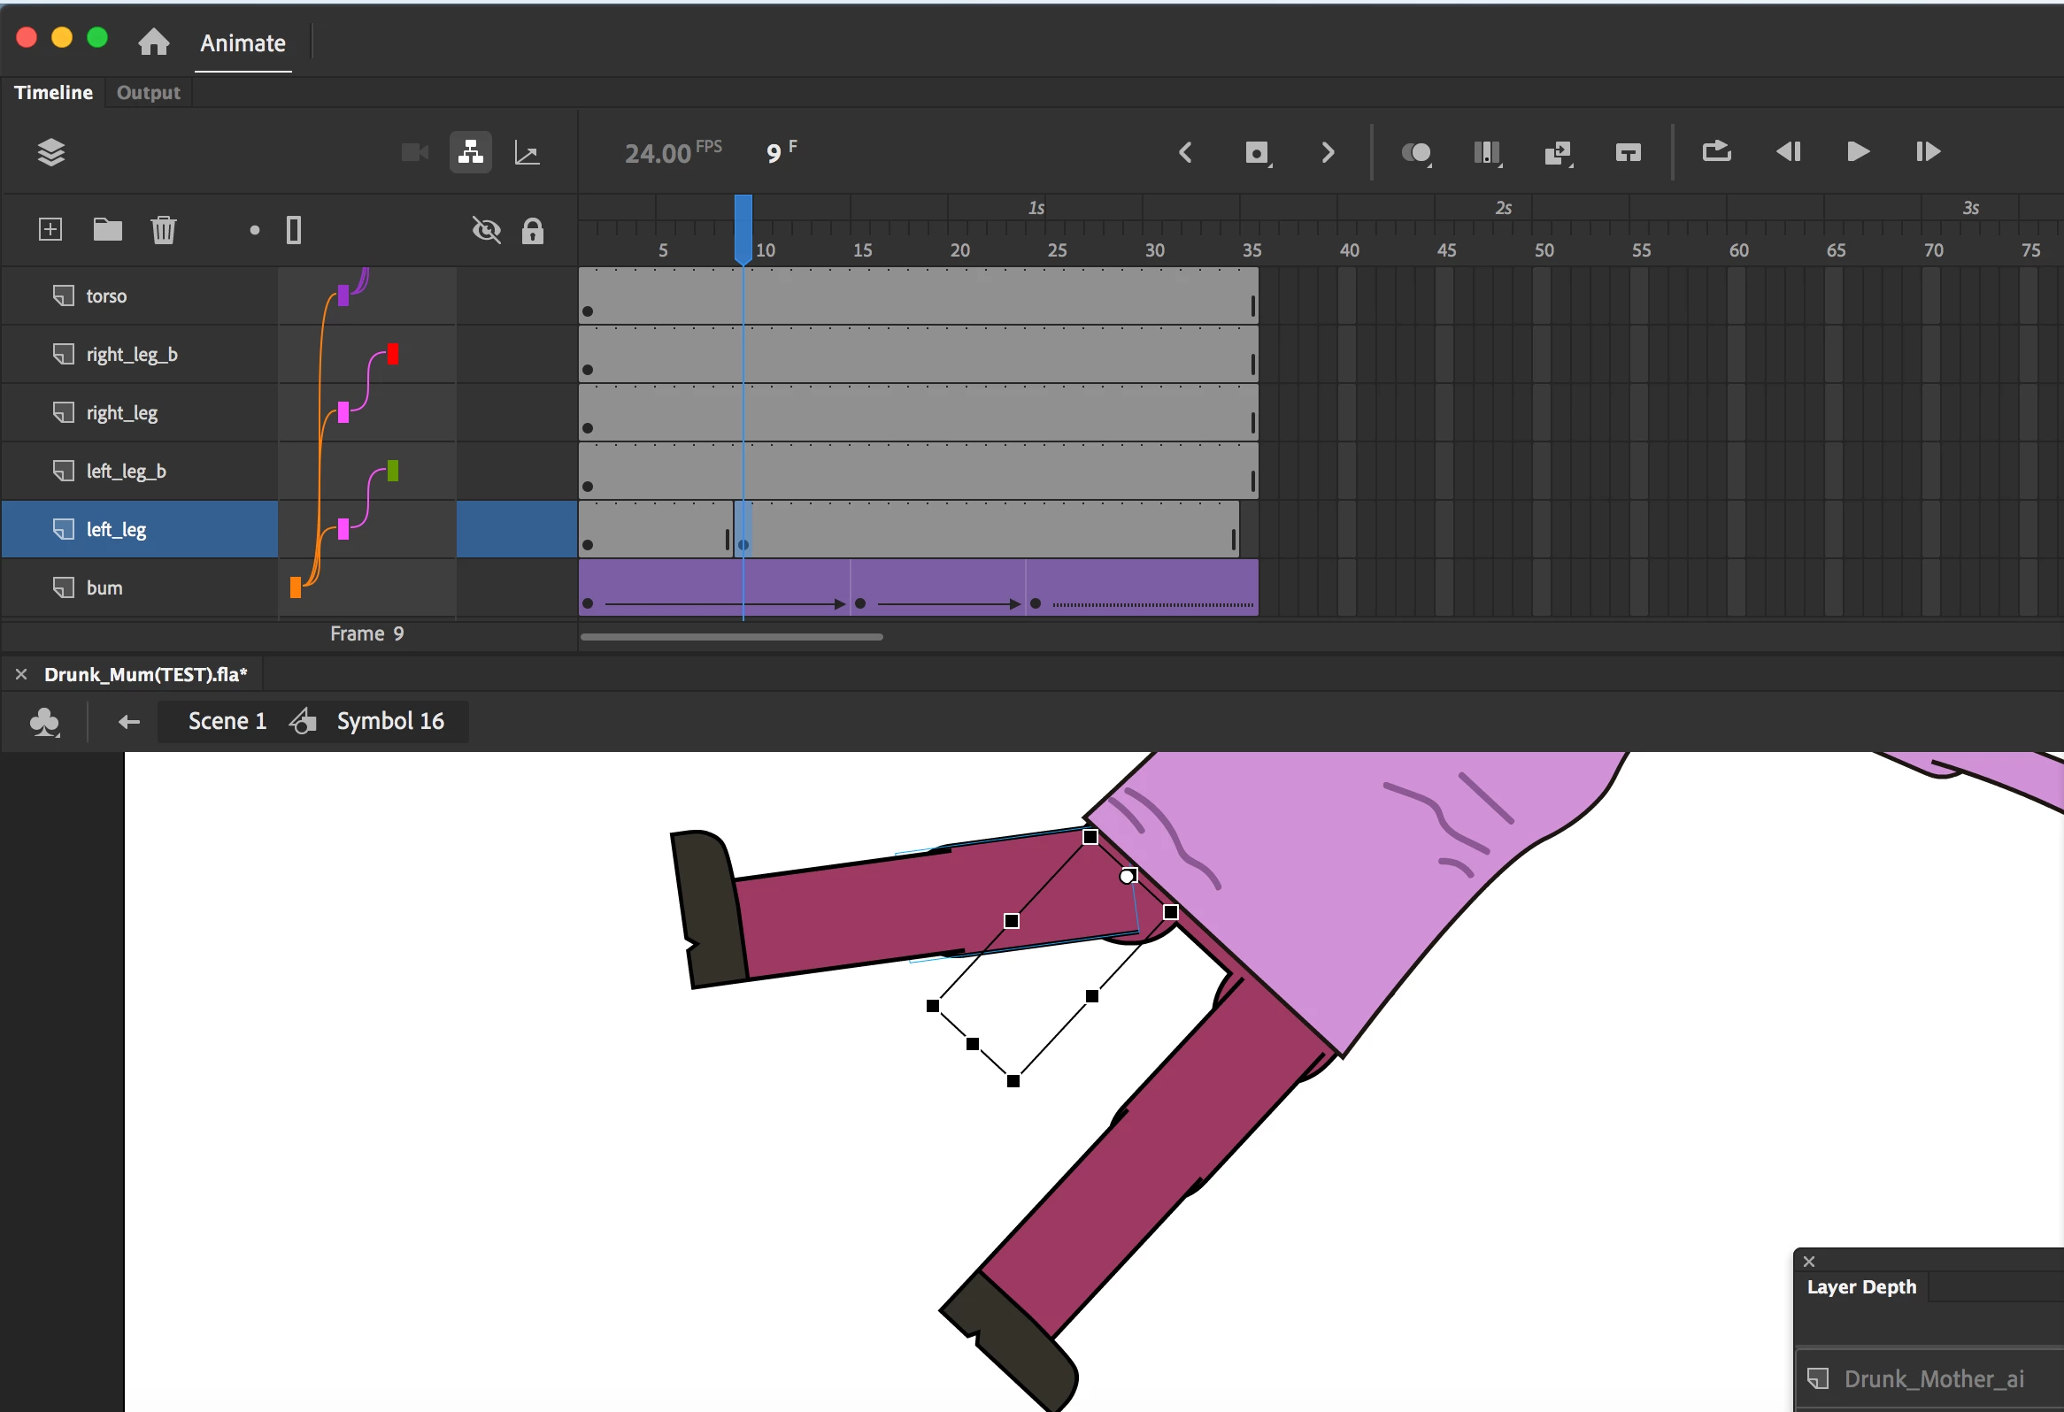Toggle the loop playback icon
The image size is (2064, 1412).
(1716, 153)
